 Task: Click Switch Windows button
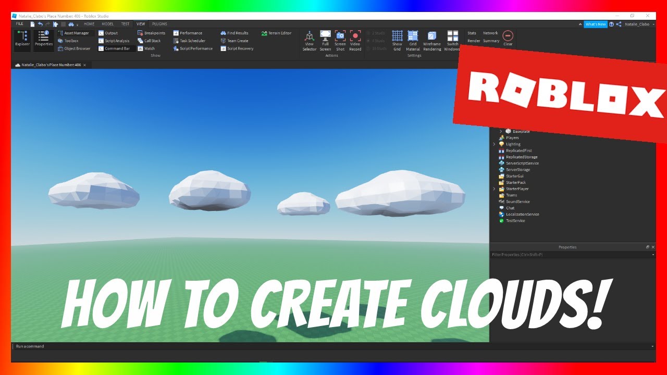point(452,41)
